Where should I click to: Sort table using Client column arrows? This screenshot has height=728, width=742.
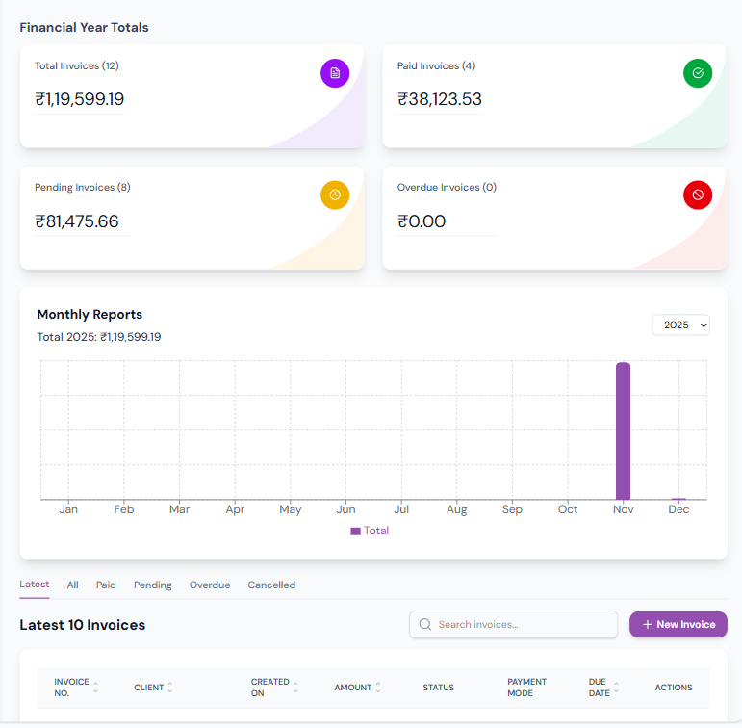pyautogui.click(x=170, y=688)
